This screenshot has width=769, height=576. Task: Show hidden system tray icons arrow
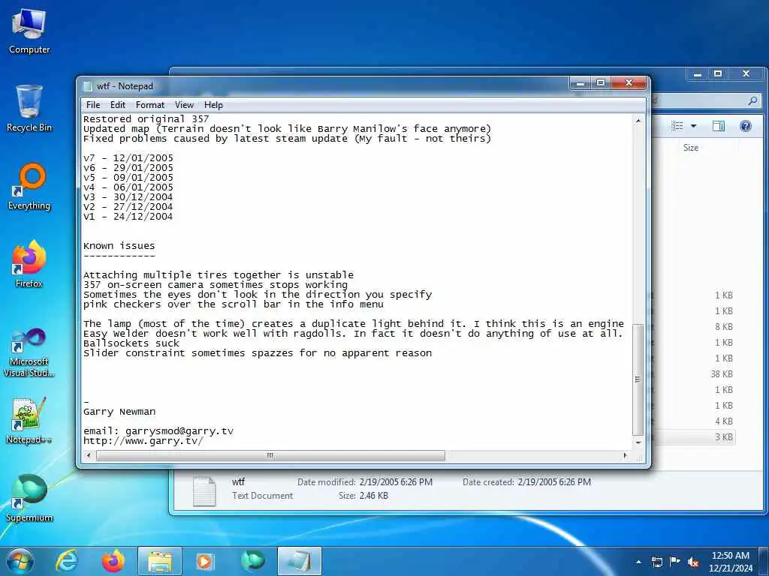(x=638, y=562)
